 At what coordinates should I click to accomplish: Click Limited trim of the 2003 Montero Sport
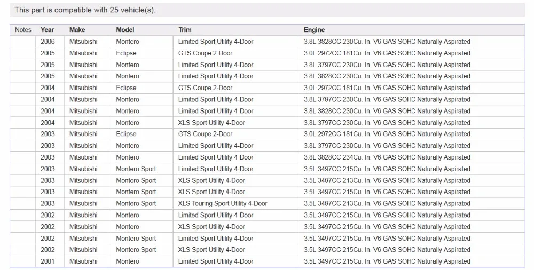pos(216,169)
